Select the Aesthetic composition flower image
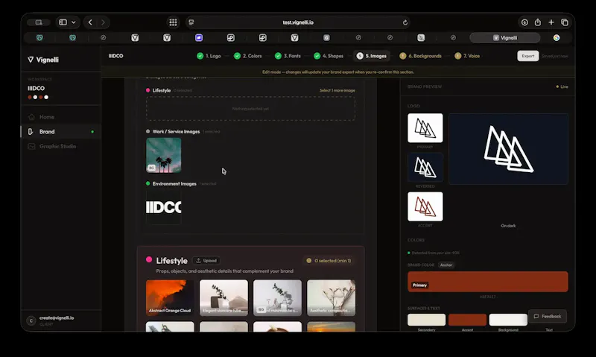 (x=331, y=297)
